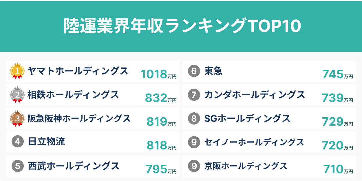Click the gold rank 1 medal icon
The height and width of the screenshot is (181, 362).
(x=17, y=71)
